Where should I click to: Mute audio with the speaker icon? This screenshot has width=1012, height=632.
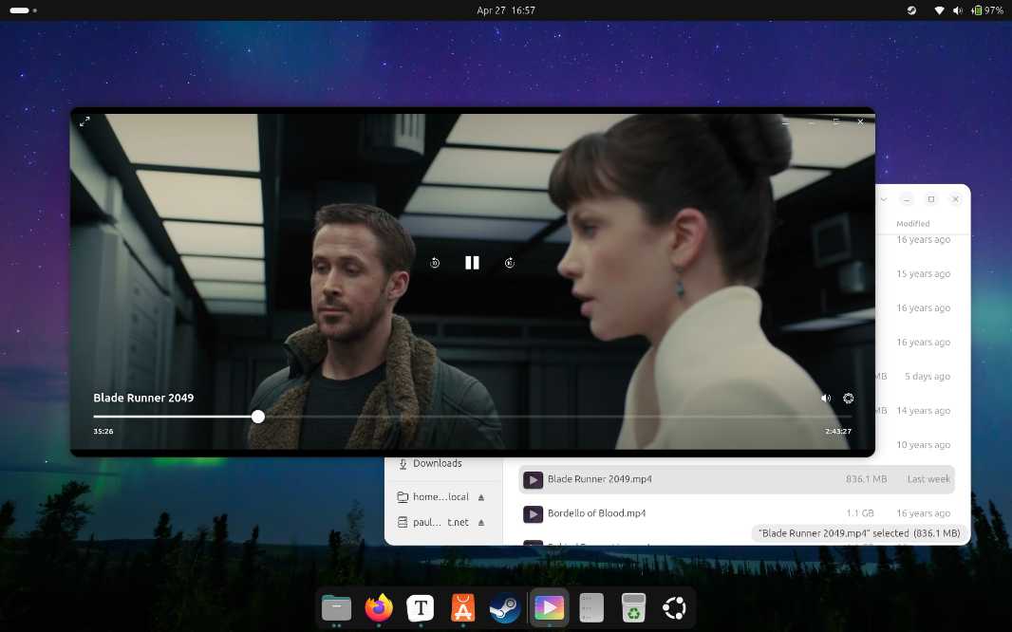click(826, 399)
